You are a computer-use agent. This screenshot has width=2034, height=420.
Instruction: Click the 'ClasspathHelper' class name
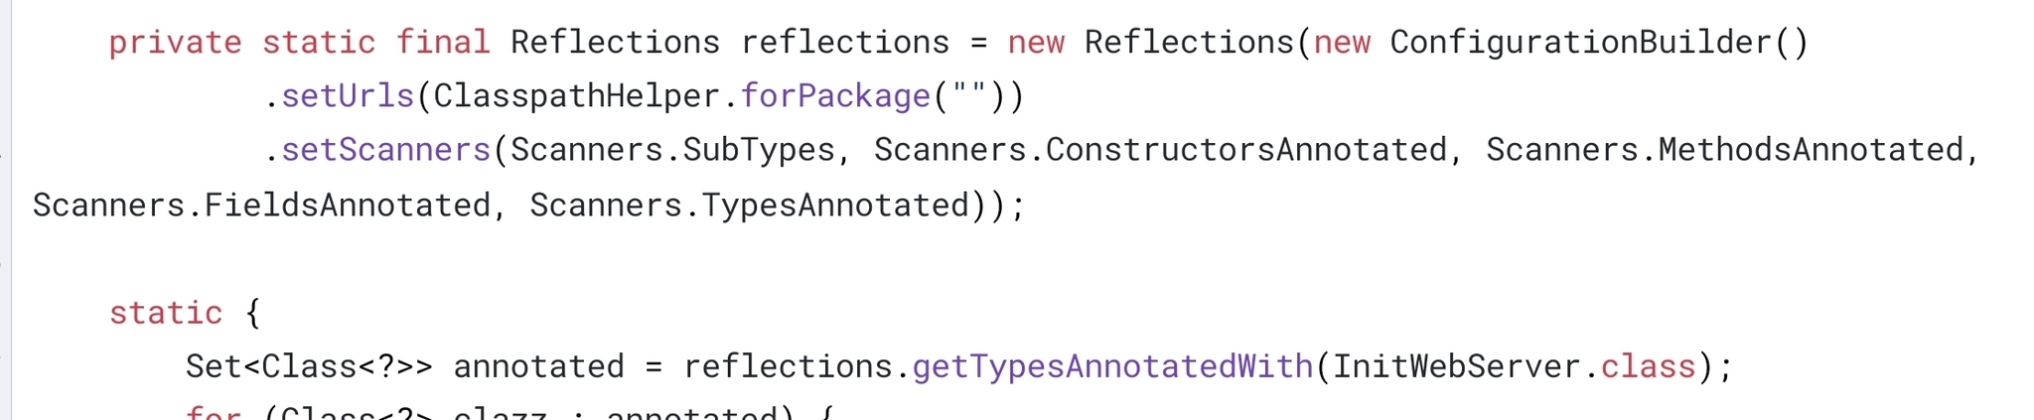[575, 96]
